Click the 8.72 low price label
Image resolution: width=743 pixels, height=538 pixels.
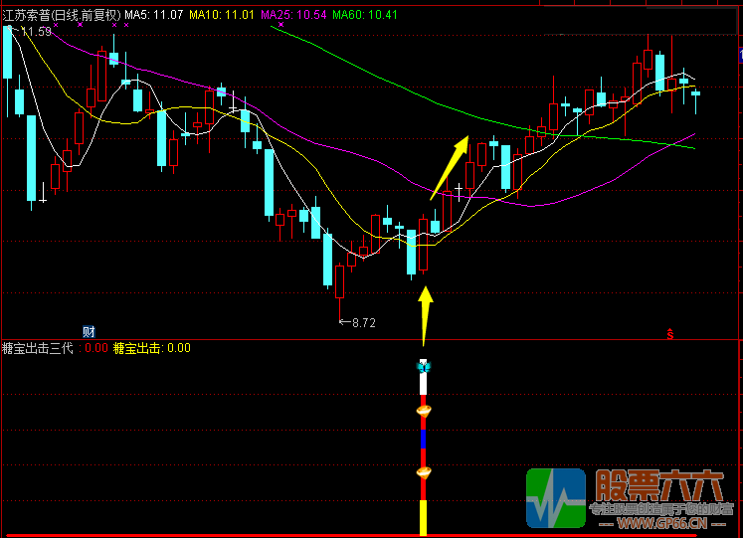click(363, 323)
